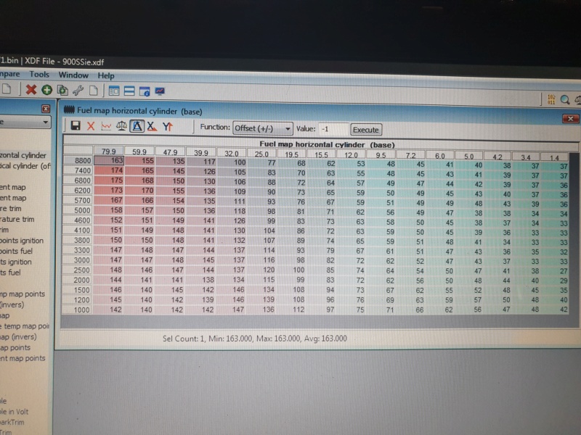Screen dimensions: 581x435
Task: Open the graph view icon in the table toolbar
Action: pyautogui.click(x=106, y=126)
